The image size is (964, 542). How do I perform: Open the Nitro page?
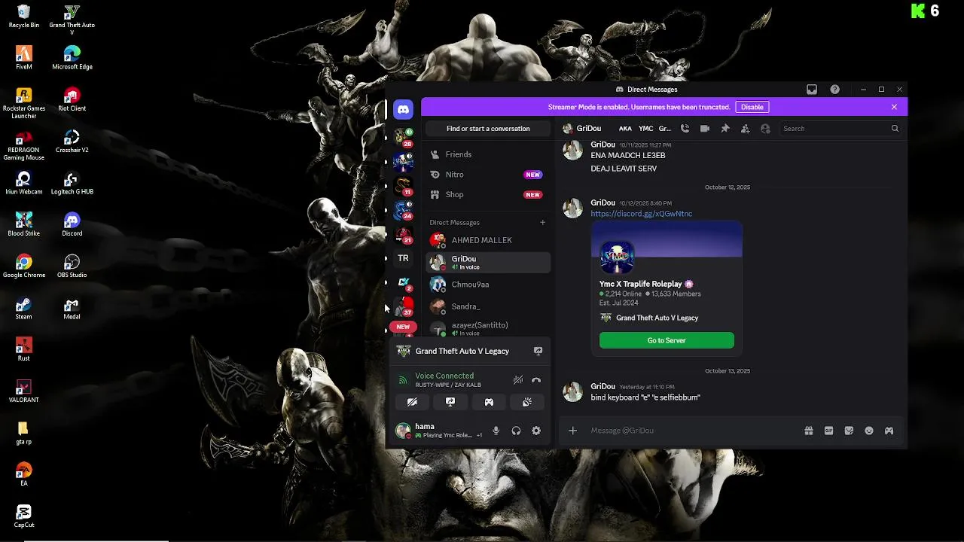pos(488,175)
